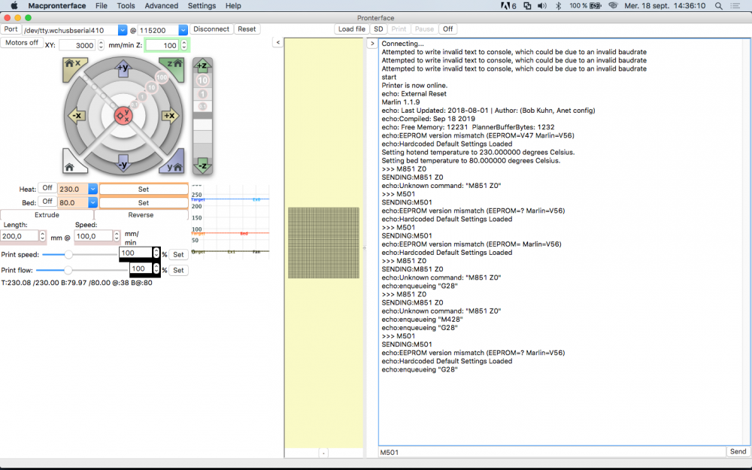Viewport: 752px width, 470px height.
Task: Open Notification Center list icon
Action: [735, 6]
